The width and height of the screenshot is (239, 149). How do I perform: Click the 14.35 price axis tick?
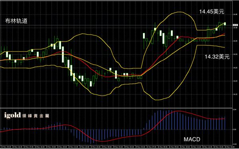point(235,41)
